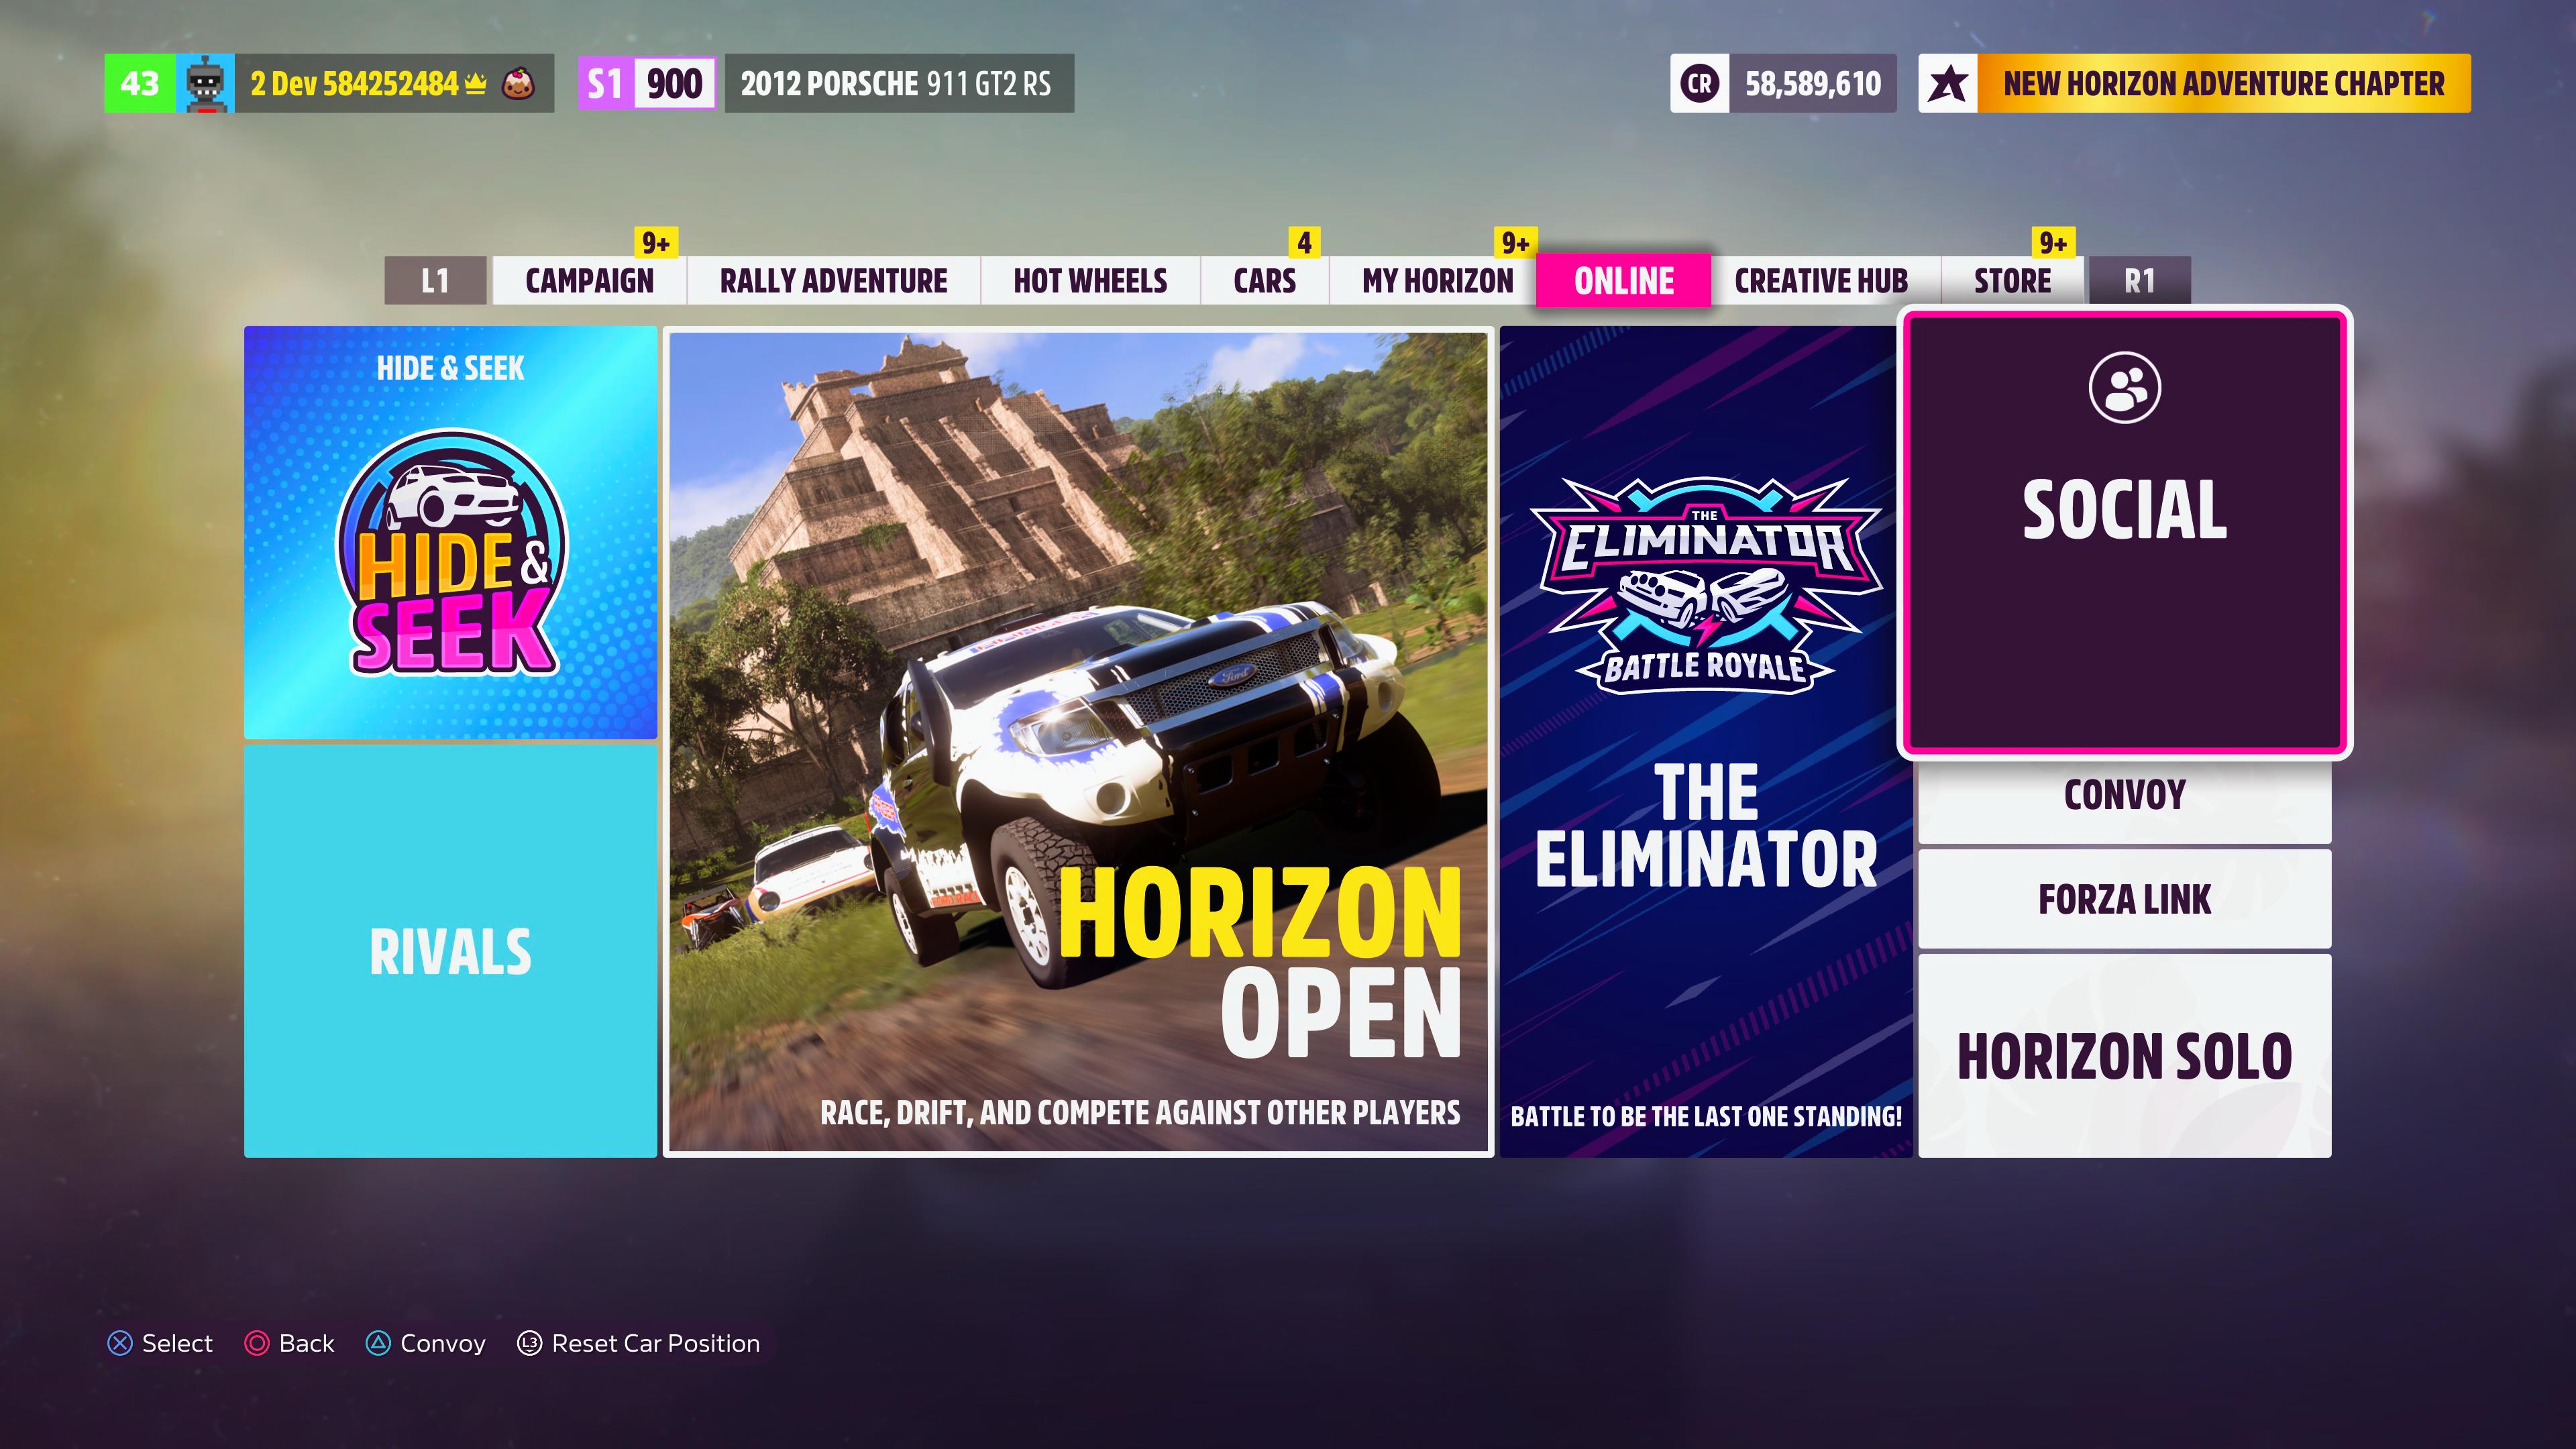Click the star icon for Horizon Adventure
This screenshot has height=1449, width=2576.
point(1948,83)
